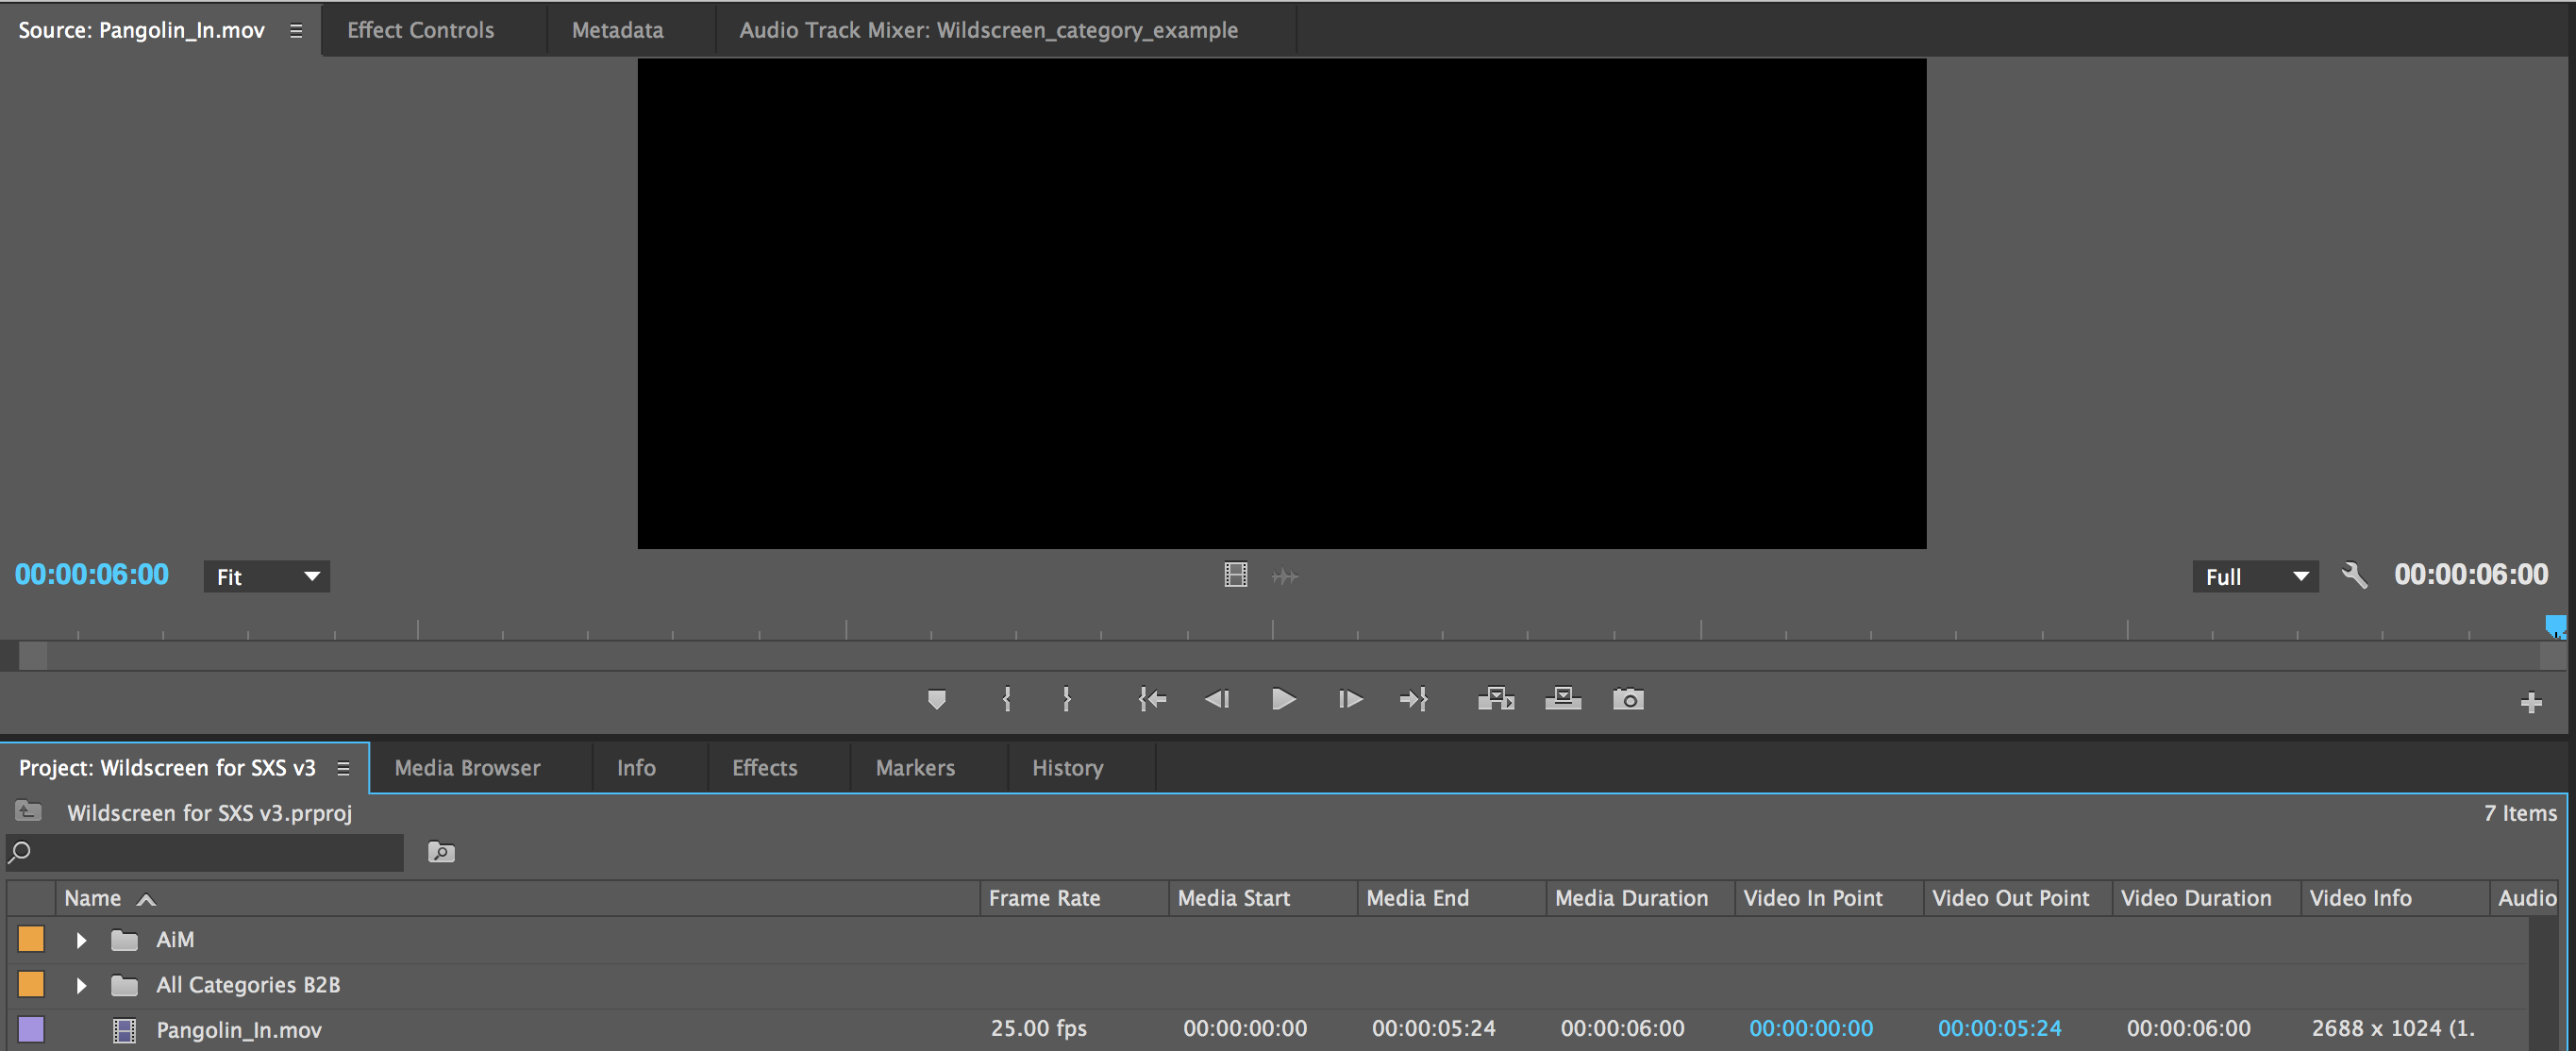Open the Markers tab
The width and height of the screenshot is (2576, 1051).
915,768
